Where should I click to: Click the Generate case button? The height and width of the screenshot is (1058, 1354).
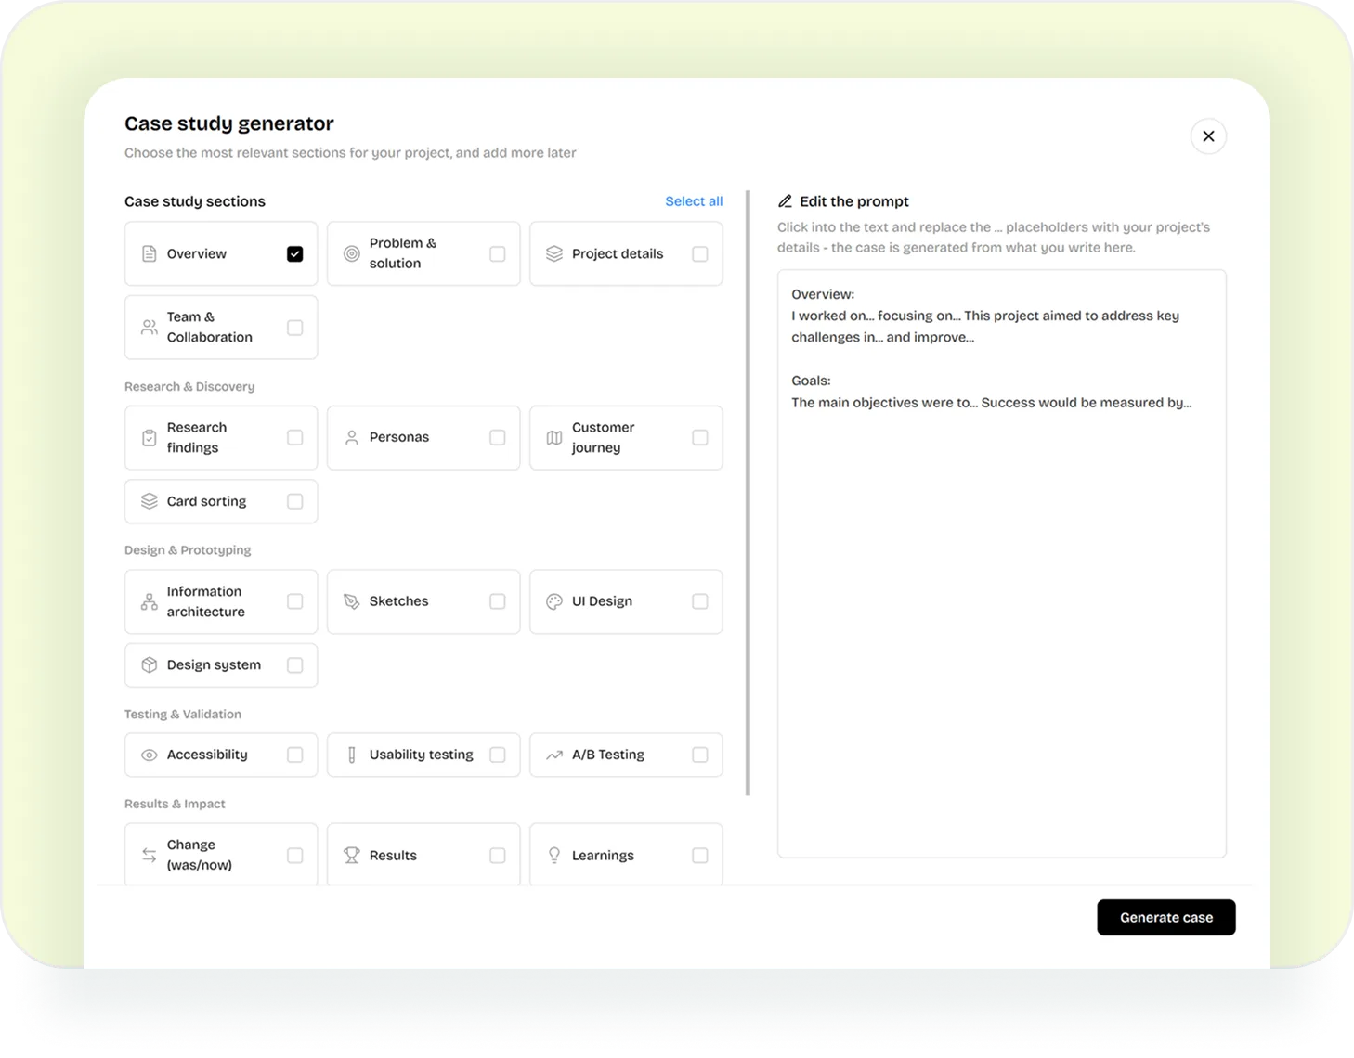[x=1166, y=917]
